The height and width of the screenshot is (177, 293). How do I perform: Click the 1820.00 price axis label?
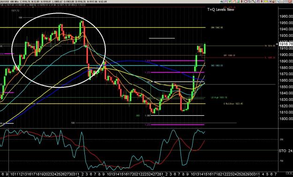point(286,106)
